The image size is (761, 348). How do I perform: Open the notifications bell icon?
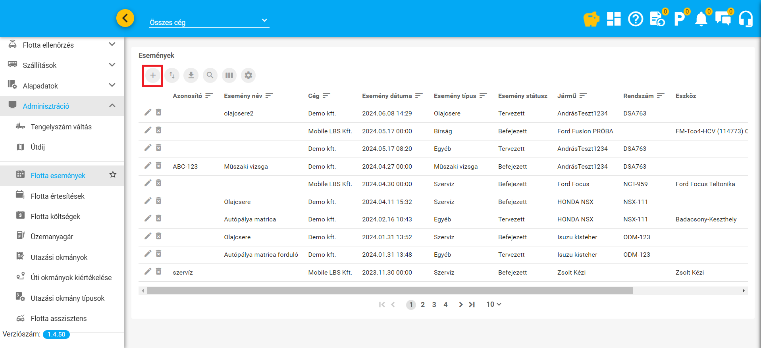coord(701,19)
